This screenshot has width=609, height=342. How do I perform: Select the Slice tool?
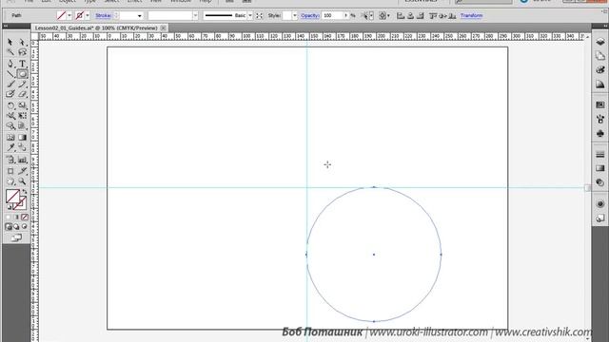pyautogui.click(x=23, y=171)
